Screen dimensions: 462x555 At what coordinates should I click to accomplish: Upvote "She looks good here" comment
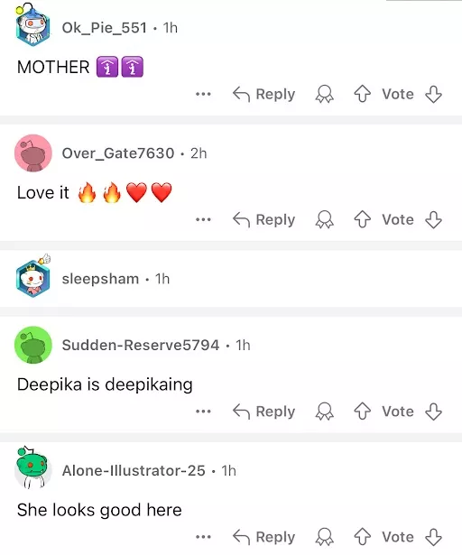click(x=362, y=537)
